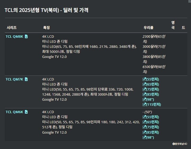This screenshot has height=149, width=191.
Task: Open the TCL QM7K series link
Action: pos(14,79)
